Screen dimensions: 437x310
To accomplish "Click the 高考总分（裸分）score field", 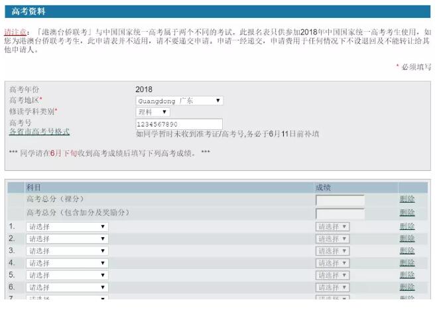I will [340, 200].
